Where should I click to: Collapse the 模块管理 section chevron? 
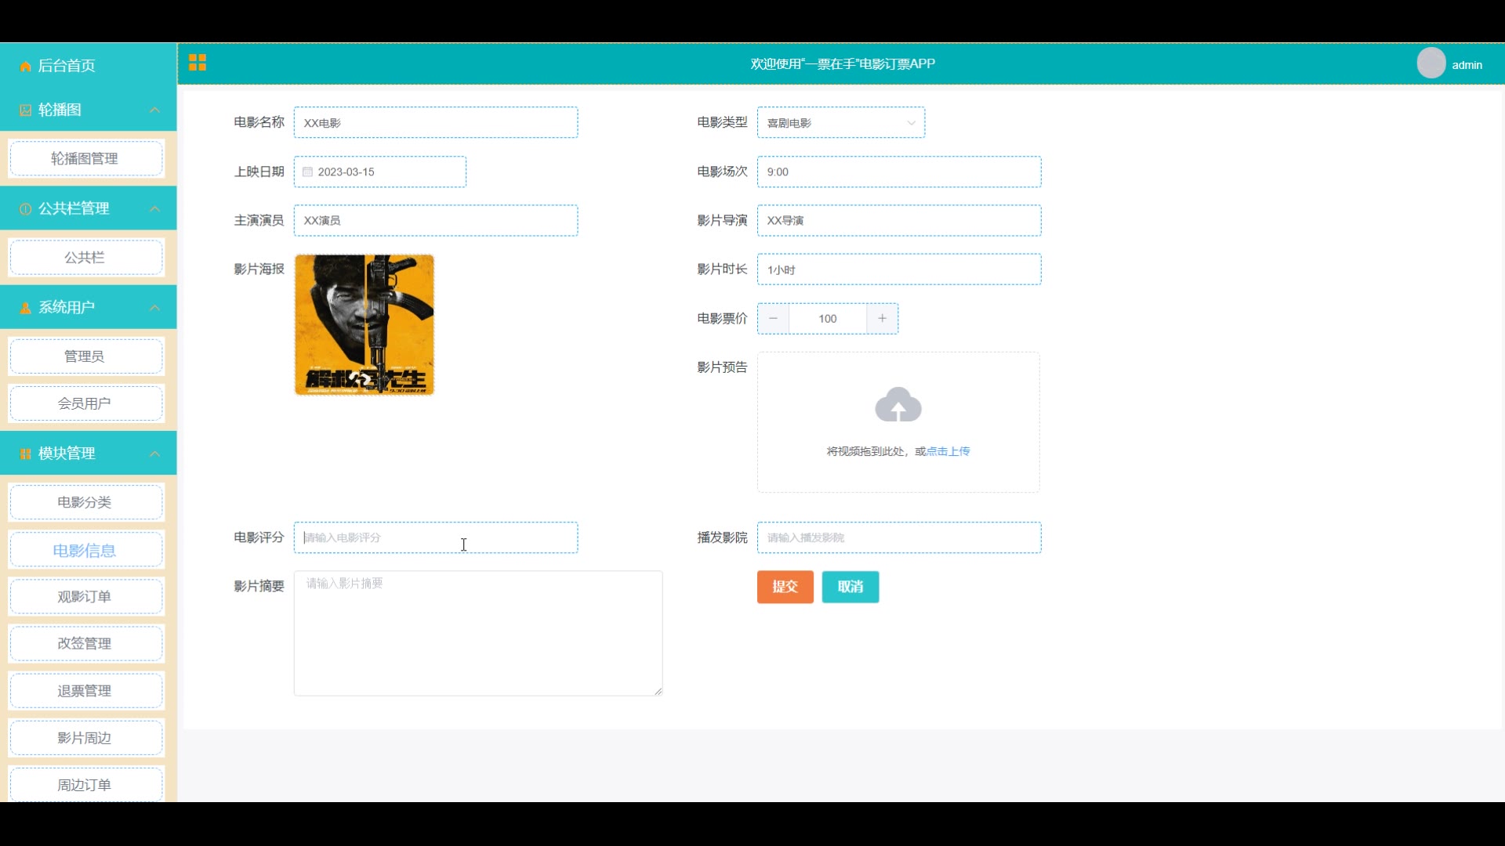pyautogui.click(x=155, y=454)
